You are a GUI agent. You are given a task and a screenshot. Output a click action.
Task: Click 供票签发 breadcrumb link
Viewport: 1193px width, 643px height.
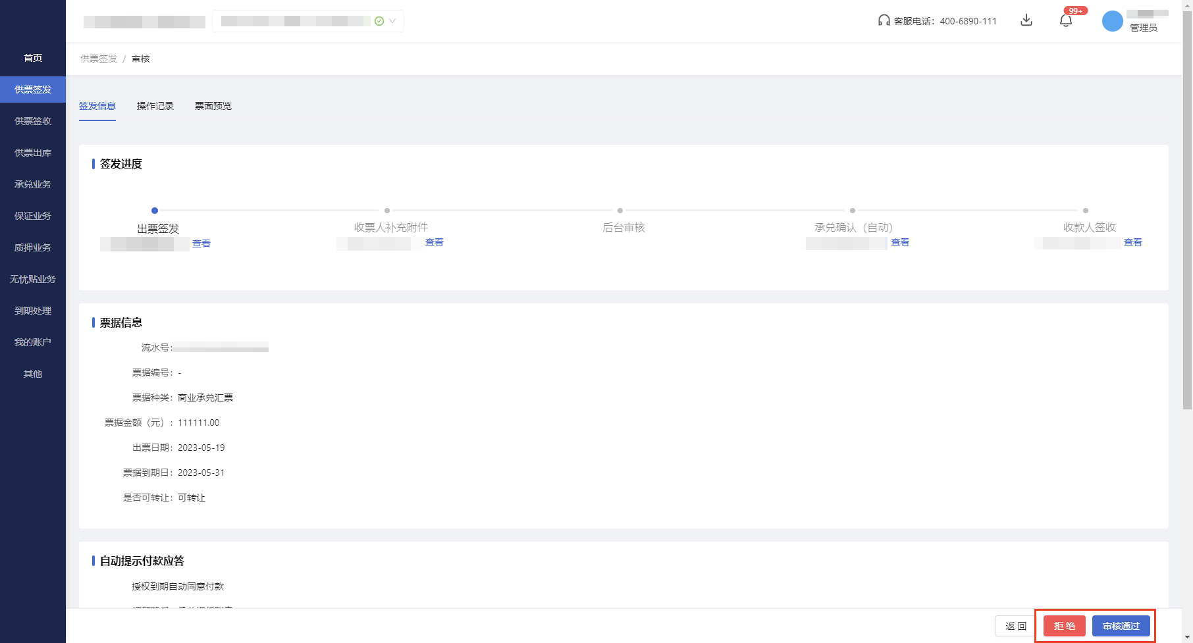[x=99, y=59]
